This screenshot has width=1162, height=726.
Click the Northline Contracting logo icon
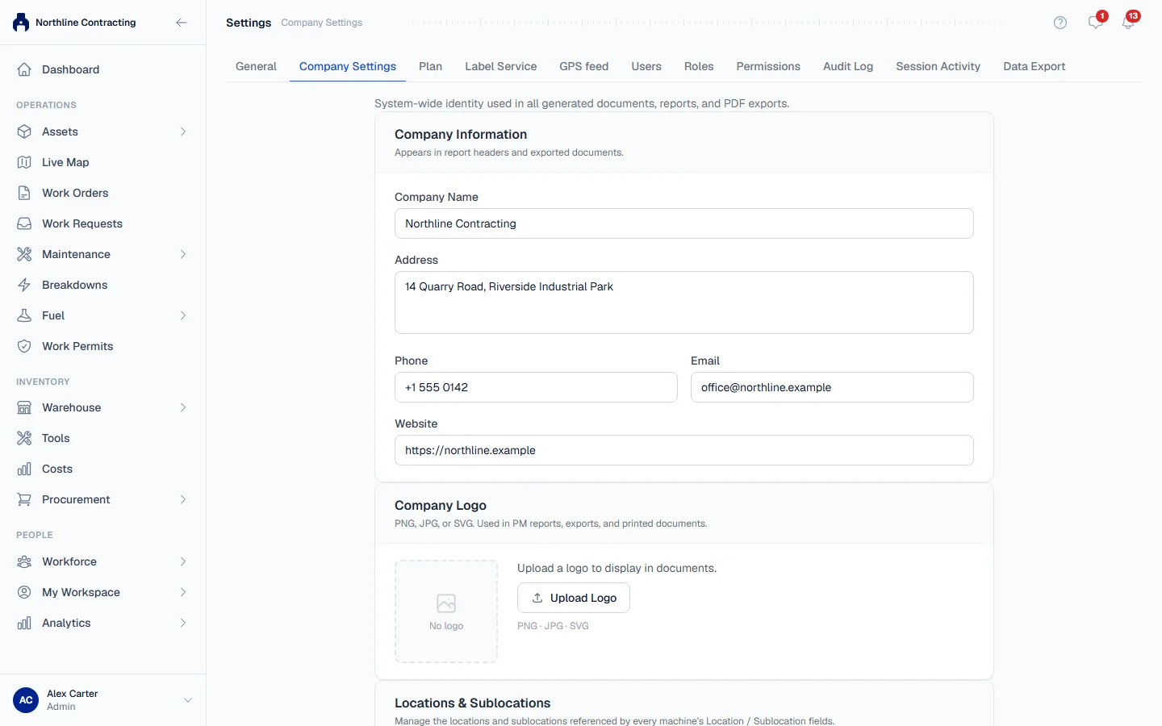pos(21,23)
